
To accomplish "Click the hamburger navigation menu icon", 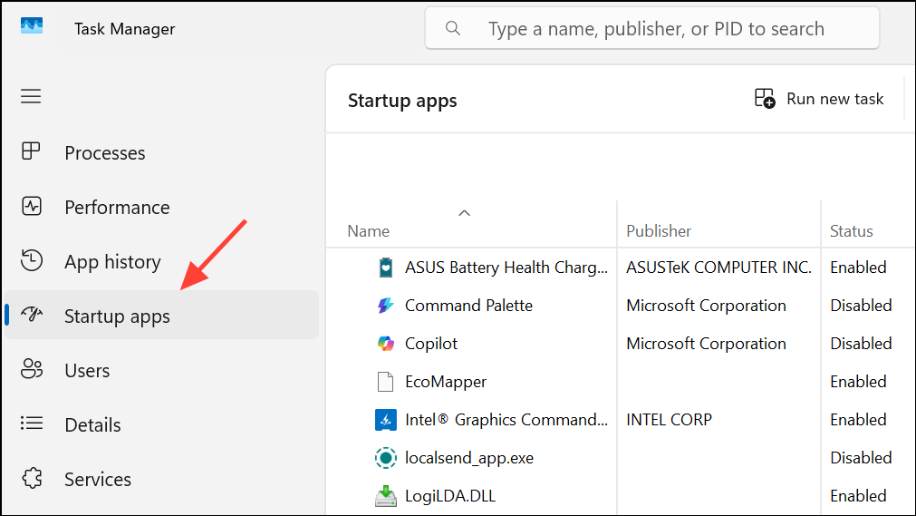I will (x=31, y=96).
